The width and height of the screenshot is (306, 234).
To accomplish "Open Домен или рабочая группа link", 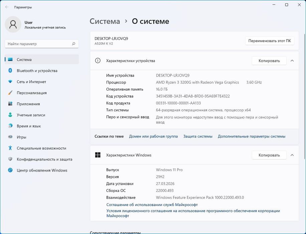I will [x=153, y=136].
